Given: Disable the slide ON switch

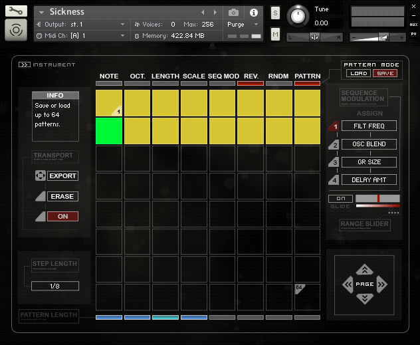Looking at the screenshot, I should 340,199.
